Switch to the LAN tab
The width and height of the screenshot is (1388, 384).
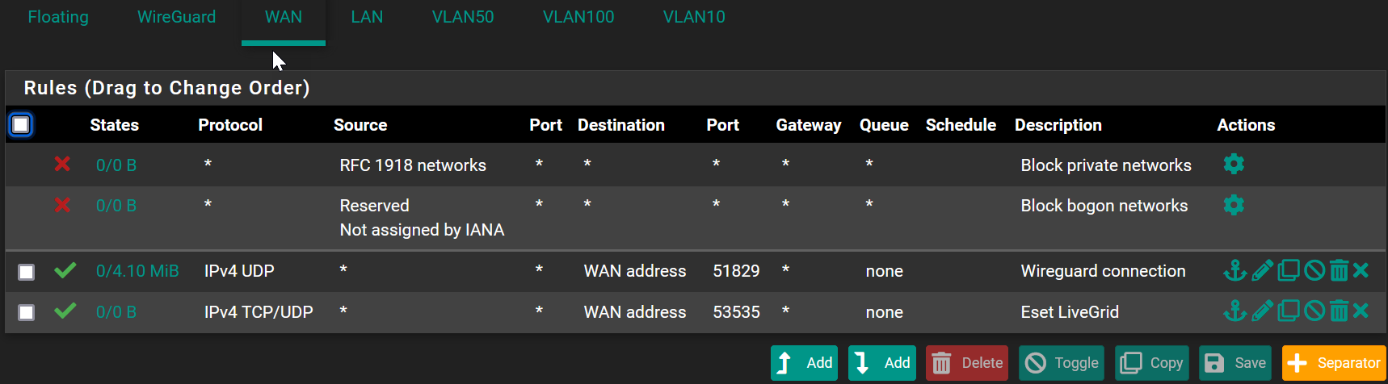tap(367, 17)
